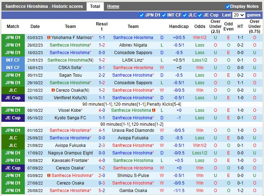Click the Loss1/2 odds for LASK Linz match
Screen dimensions: 264x196
click(200, 60)
